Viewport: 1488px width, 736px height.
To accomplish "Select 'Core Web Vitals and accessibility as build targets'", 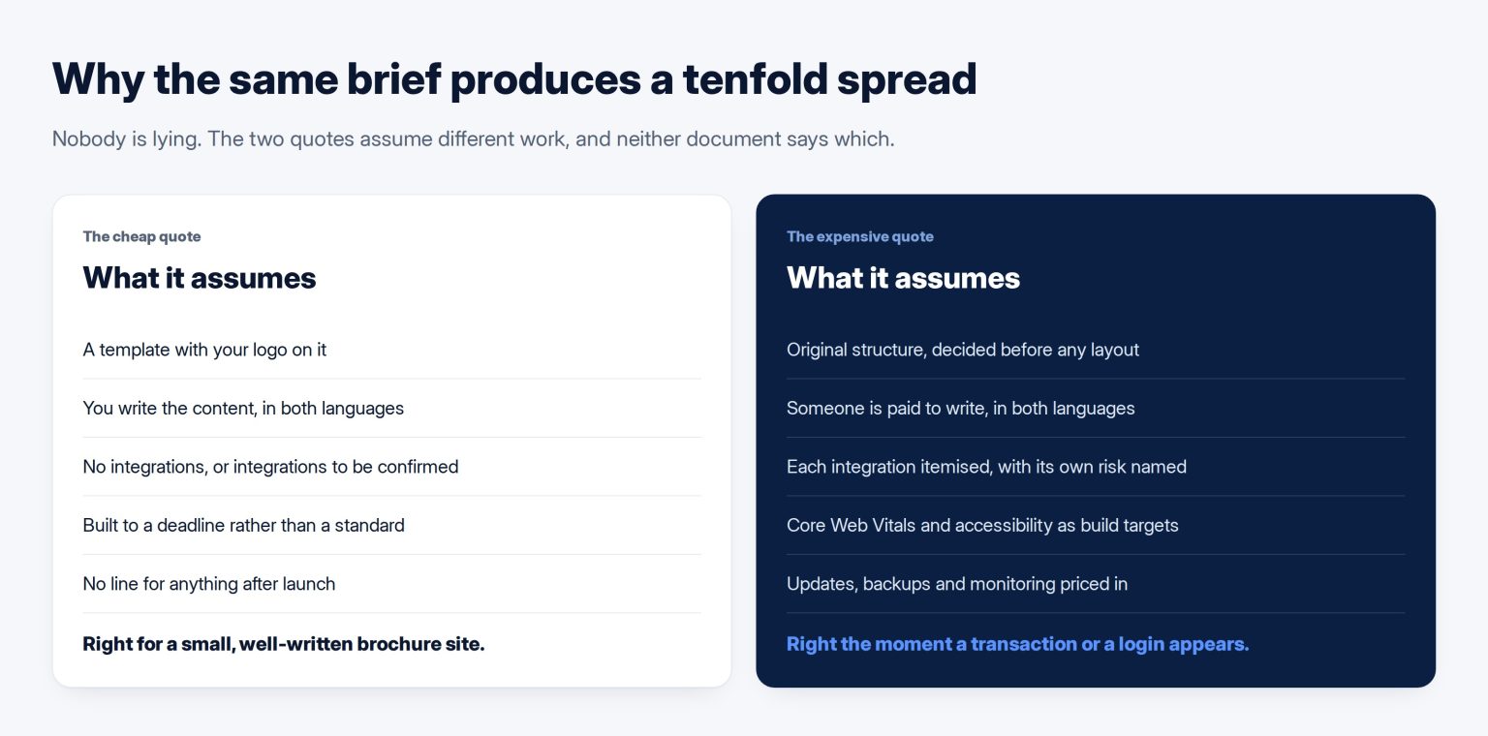I will 982,525.
